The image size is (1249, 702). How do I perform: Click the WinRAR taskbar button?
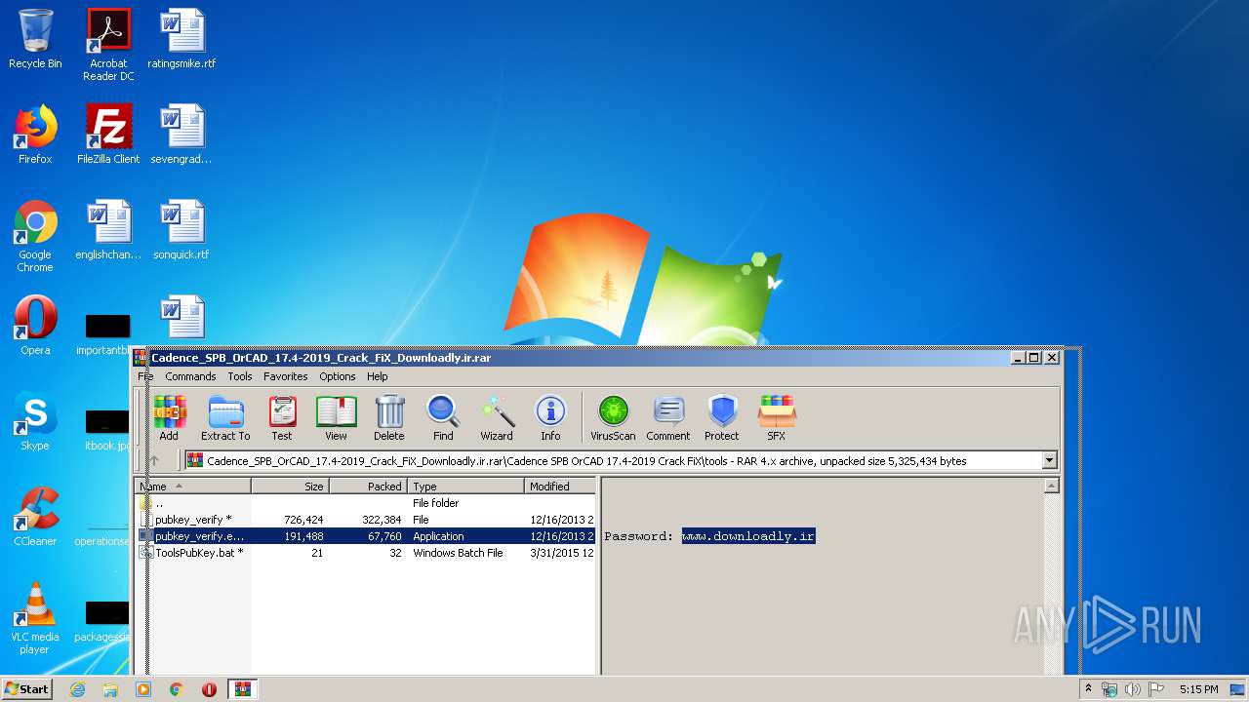(243, 689)
